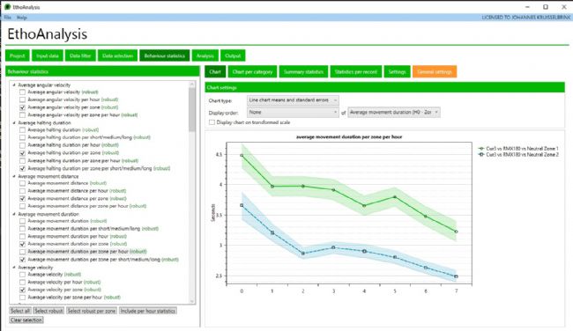This screenshot has width=573, height=331.
Task: Collapse the Average halting duration tree group
Action: pyautogui.click(x=14, y=123)
